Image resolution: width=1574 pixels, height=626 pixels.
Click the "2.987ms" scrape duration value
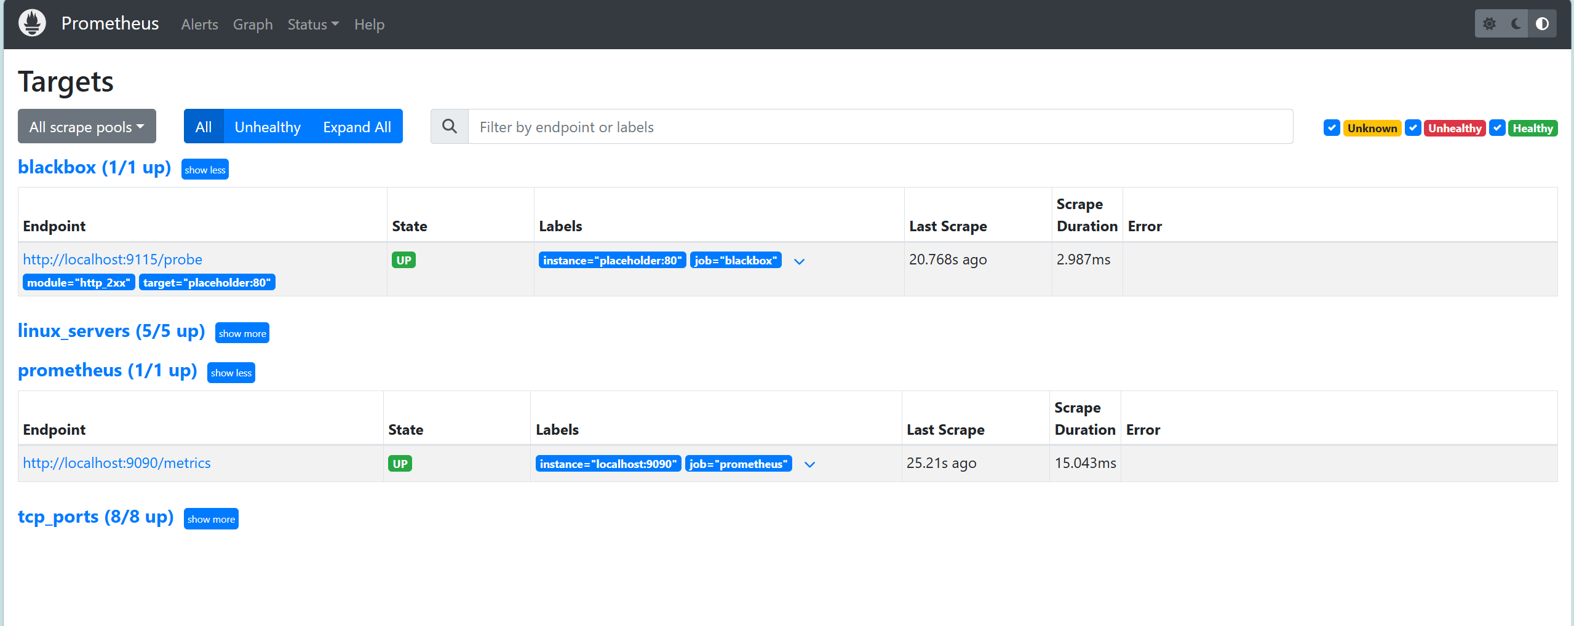[x=1083, y=260]
